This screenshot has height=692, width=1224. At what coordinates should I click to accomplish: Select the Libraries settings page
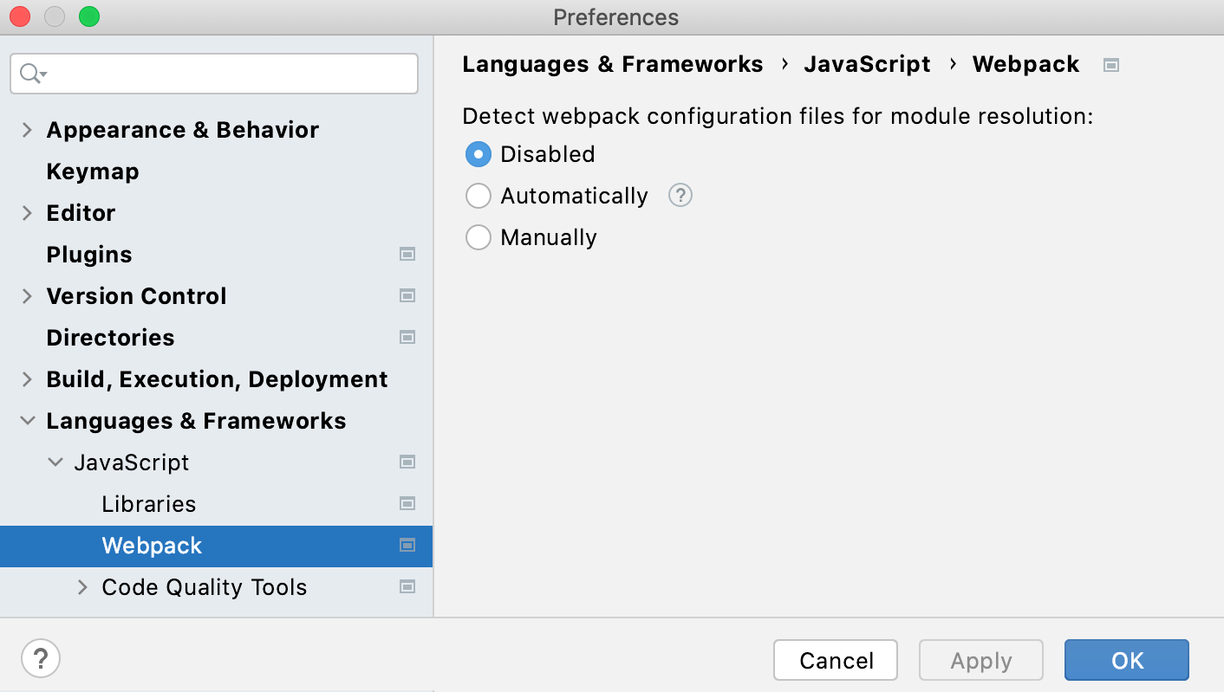click(x=148, y=503)
